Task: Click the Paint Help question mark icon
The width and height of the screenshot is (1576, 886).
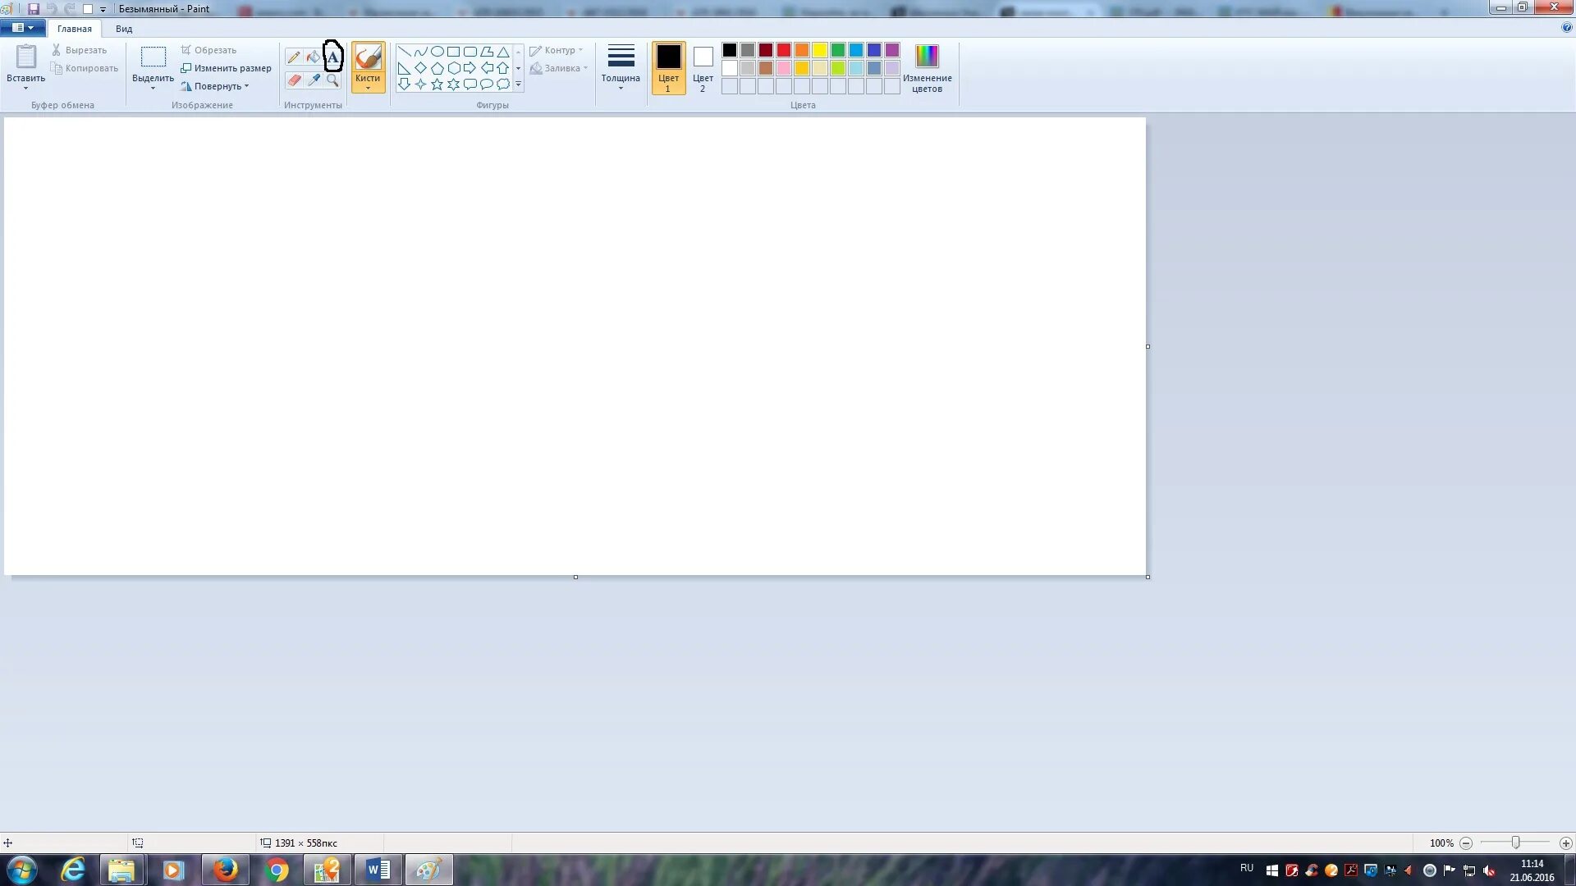Action: click(1566, 28)
